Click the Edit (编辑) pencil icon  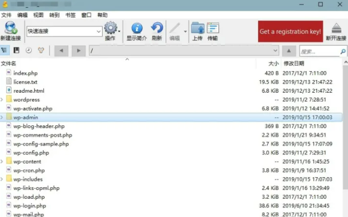point(175,29)
